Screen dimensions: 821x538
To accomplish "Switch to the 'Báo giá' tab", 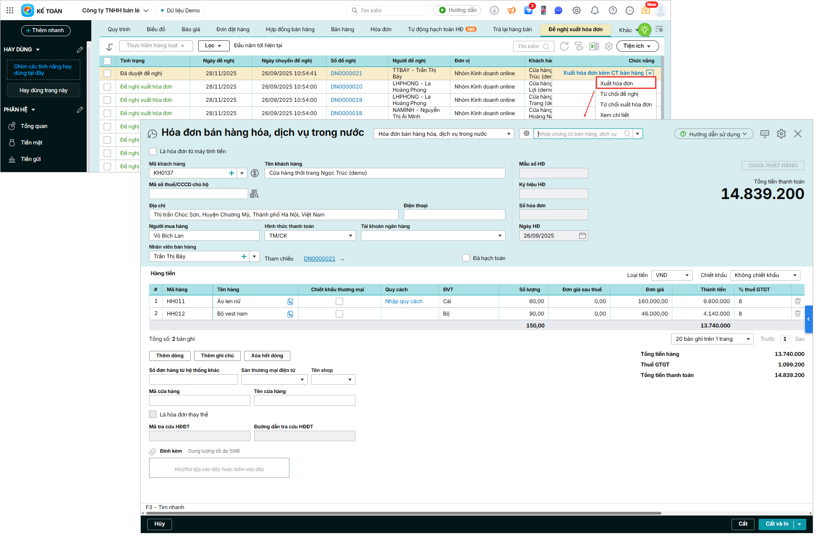I will [191, 29].
